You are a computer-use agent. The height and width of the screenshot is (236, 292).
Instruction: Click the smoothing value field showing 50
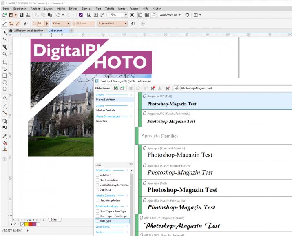(x=41, y=24)
